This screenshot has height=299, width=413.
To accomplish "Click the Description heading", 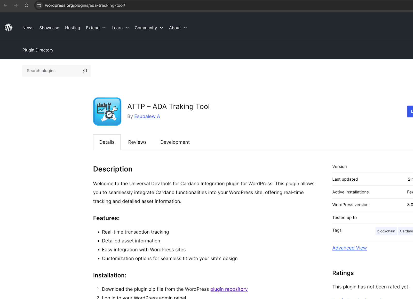I will [113, 169].
